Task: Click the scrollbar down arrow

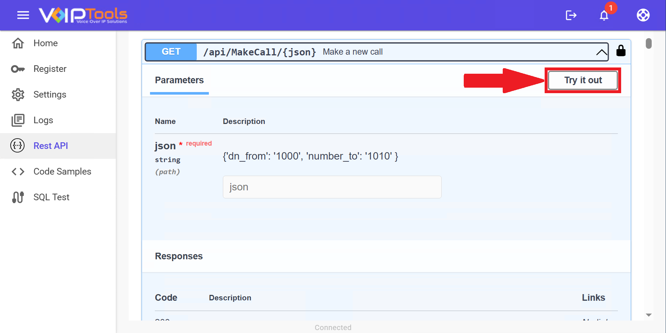Action: click(649, 315)
